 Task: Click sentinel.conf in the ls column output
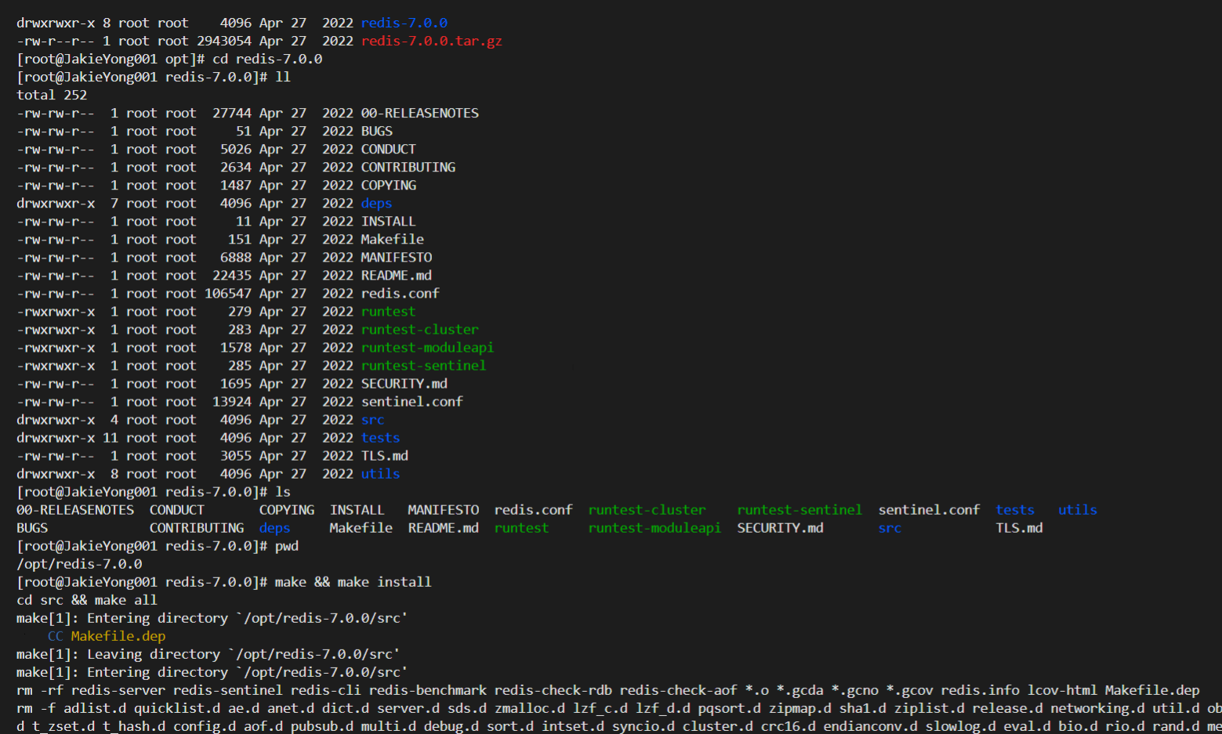point(930,509)
